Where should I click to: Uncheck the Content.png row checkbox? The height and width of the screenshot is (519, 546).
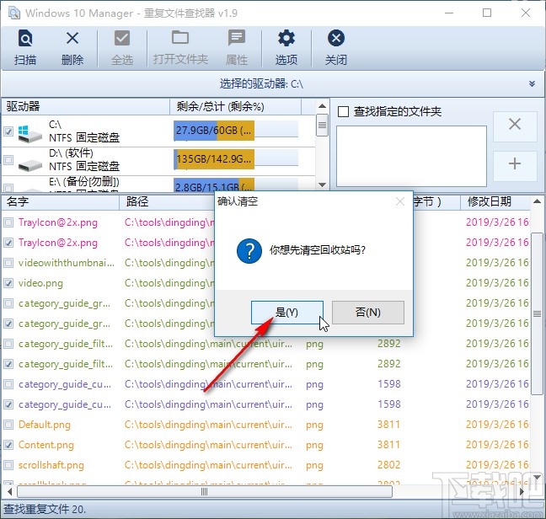pyautogui.click(x=8, y=445)
